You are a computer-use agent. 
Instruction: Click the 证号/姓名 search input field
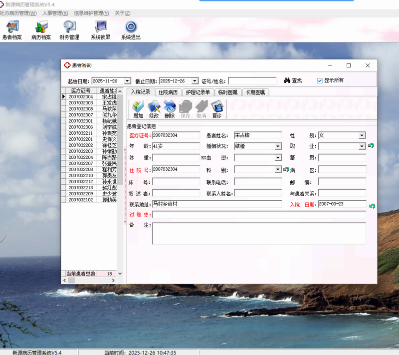(x=252, y=81)
